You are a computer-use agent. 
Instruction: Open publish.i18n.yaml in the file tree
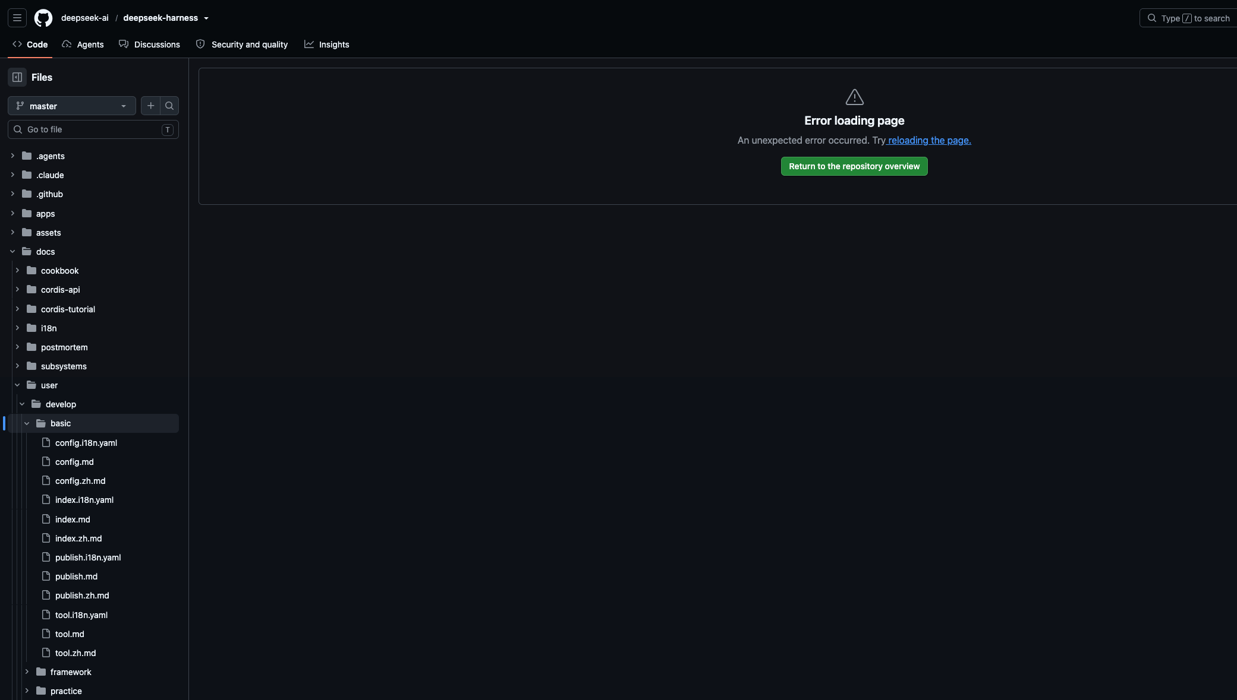click(x=88, y=558)
